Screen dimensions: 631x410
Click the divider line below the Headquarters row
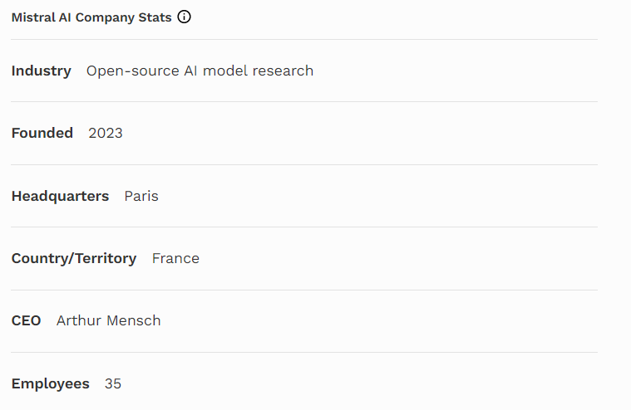(304, 227)
